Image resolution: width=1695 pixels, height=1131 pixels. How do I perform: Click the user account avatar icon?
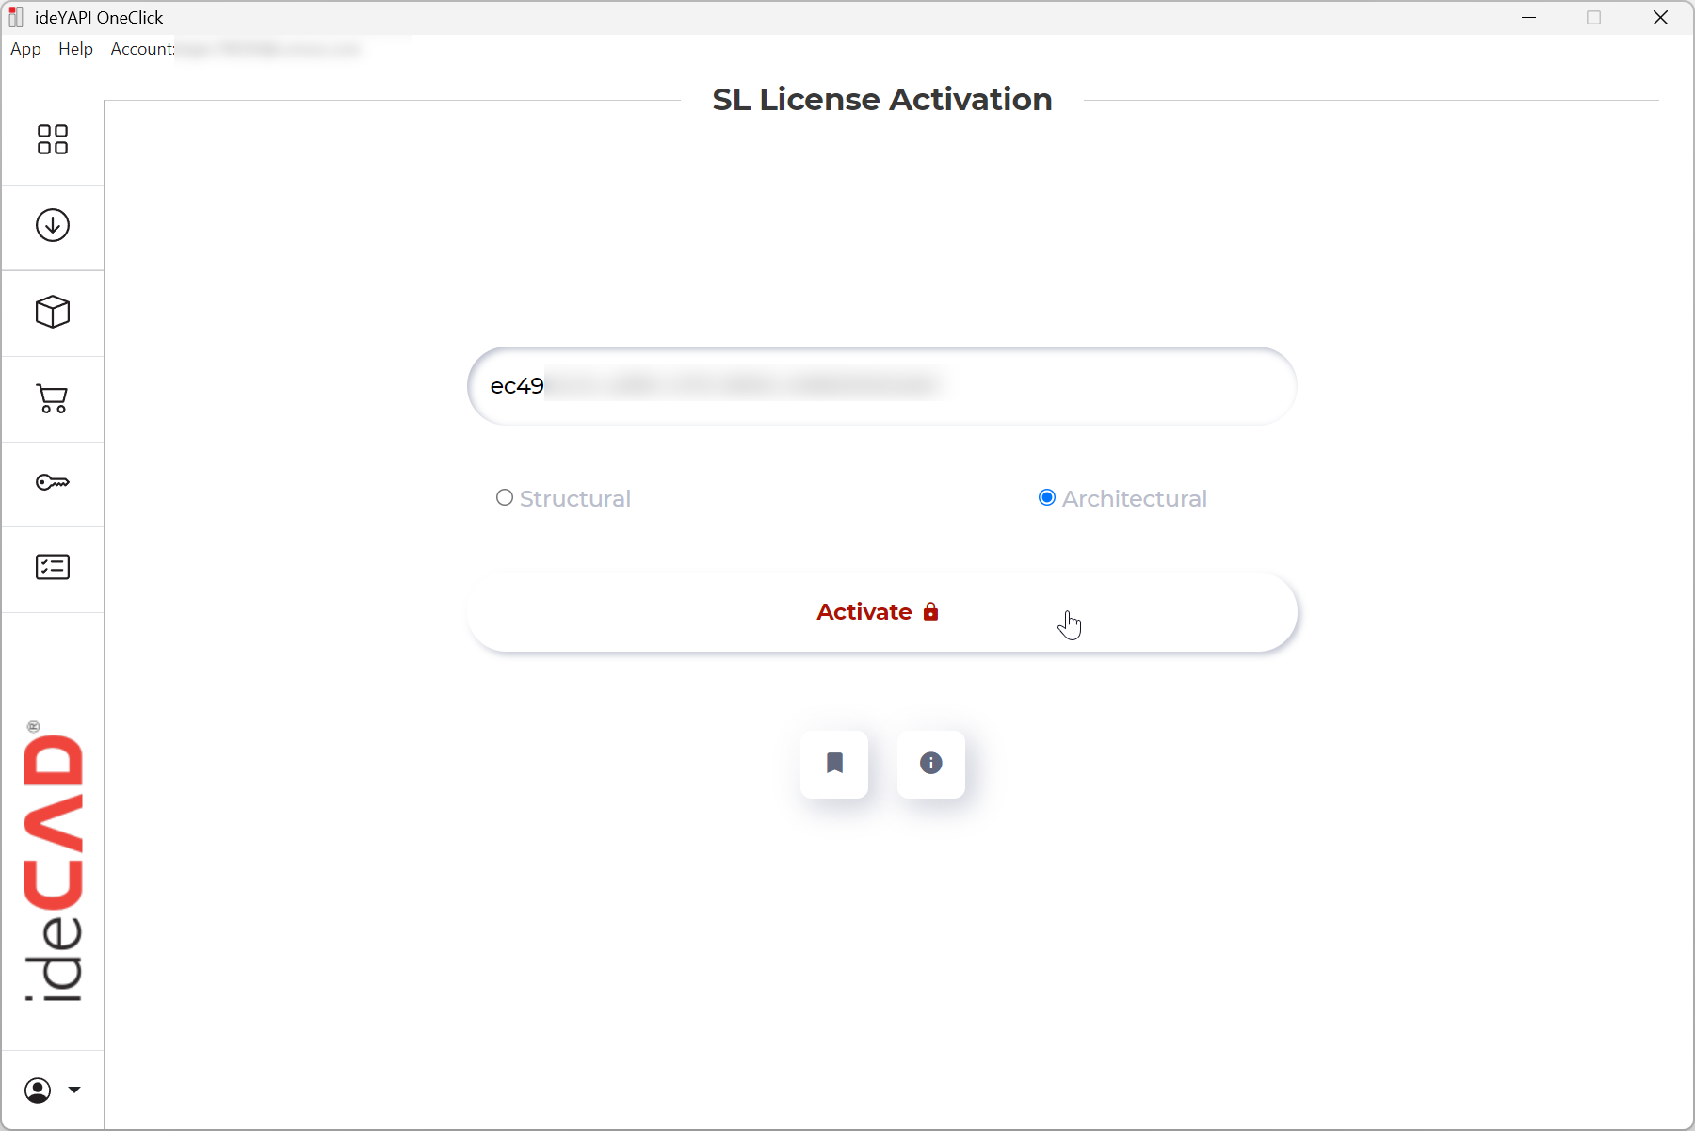(38, 1091)
